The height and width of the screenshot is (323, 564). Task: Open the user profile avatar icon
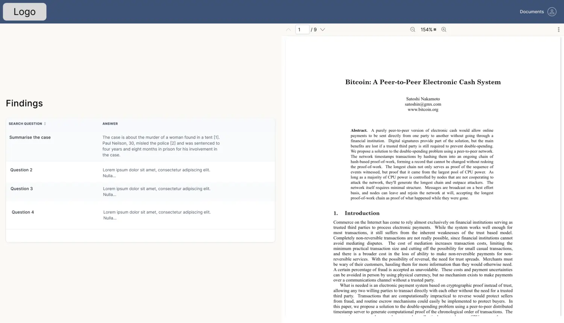point(552,12)
